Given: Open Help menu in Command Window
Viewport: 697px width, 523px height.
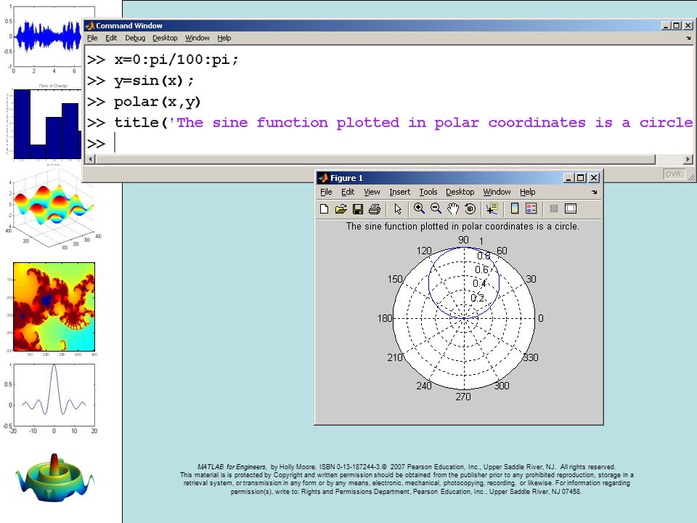Looking at the screenshot, I should pyautogui.click(x=224, y=38).
